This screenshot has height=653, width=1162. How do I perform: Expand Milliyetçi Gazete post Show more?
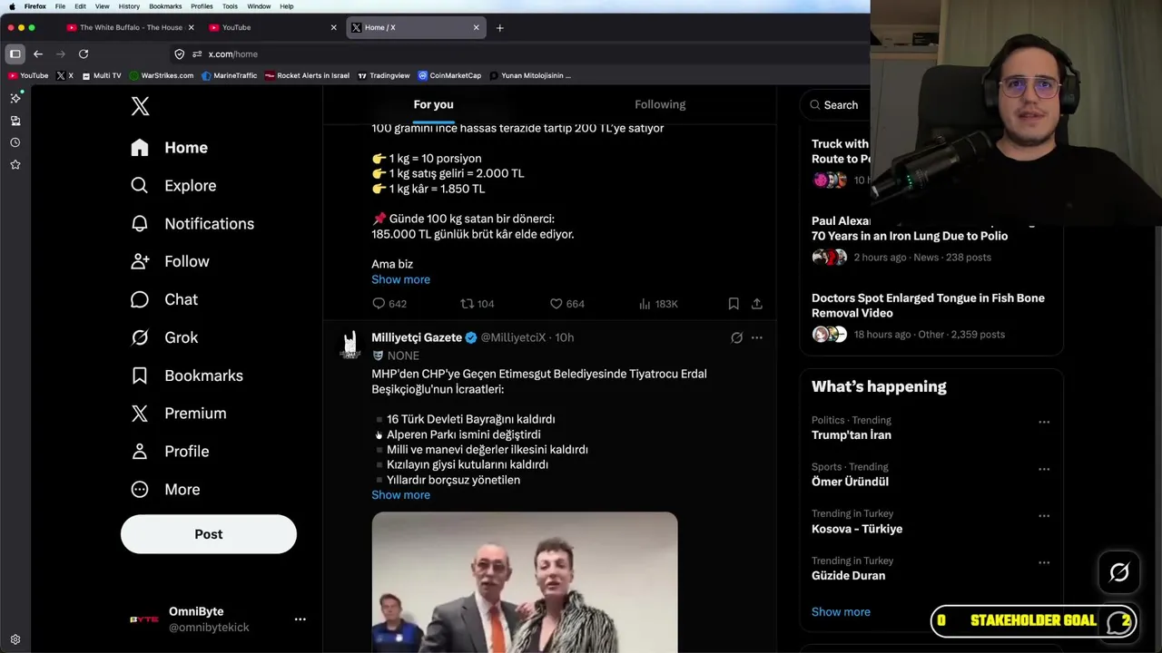(400, 495)
